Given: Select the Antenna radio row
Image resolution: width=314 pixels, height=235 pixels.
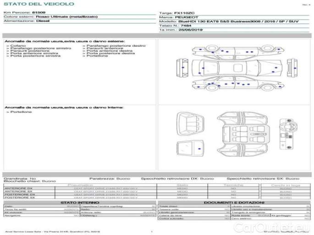Looking at the screenshot, I should tap(118, 213).
